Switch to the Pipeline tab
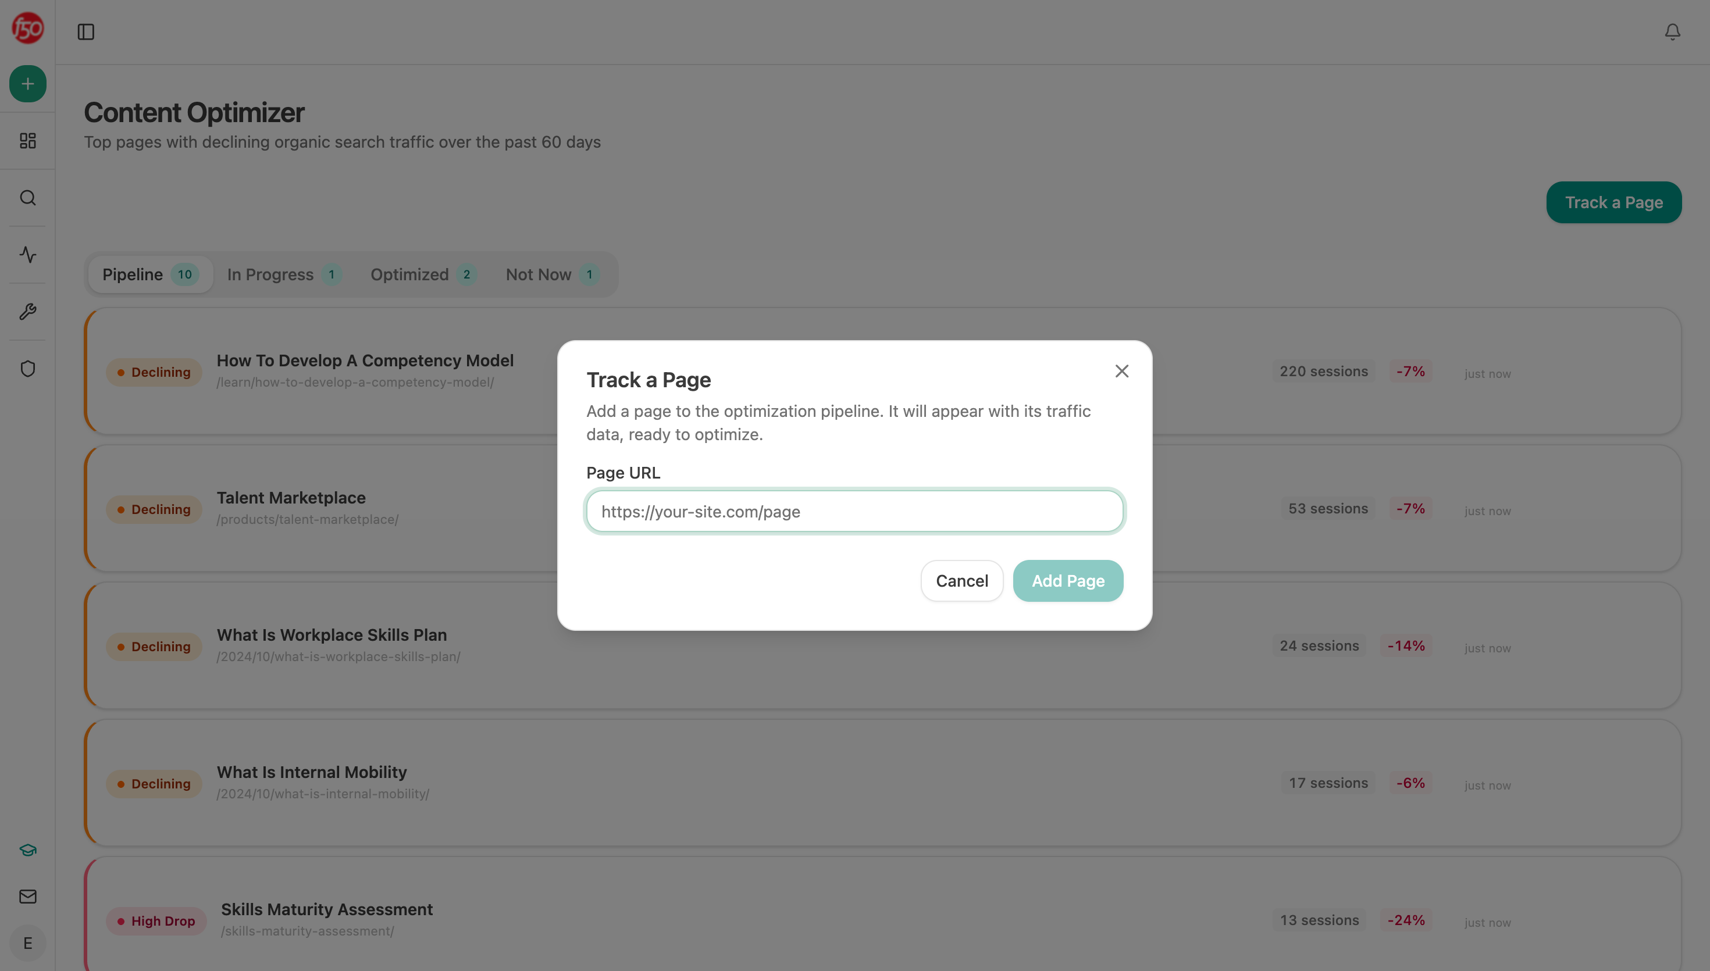Screen dimensions: 1710x971 click(x=151, y=275)
